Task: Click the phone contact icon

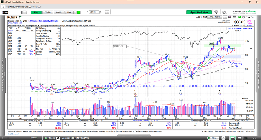Action: click(253, 17)
